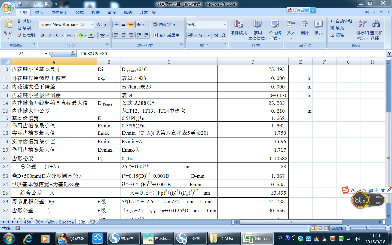Click the Format Painter brush icon

click(19, 35)
